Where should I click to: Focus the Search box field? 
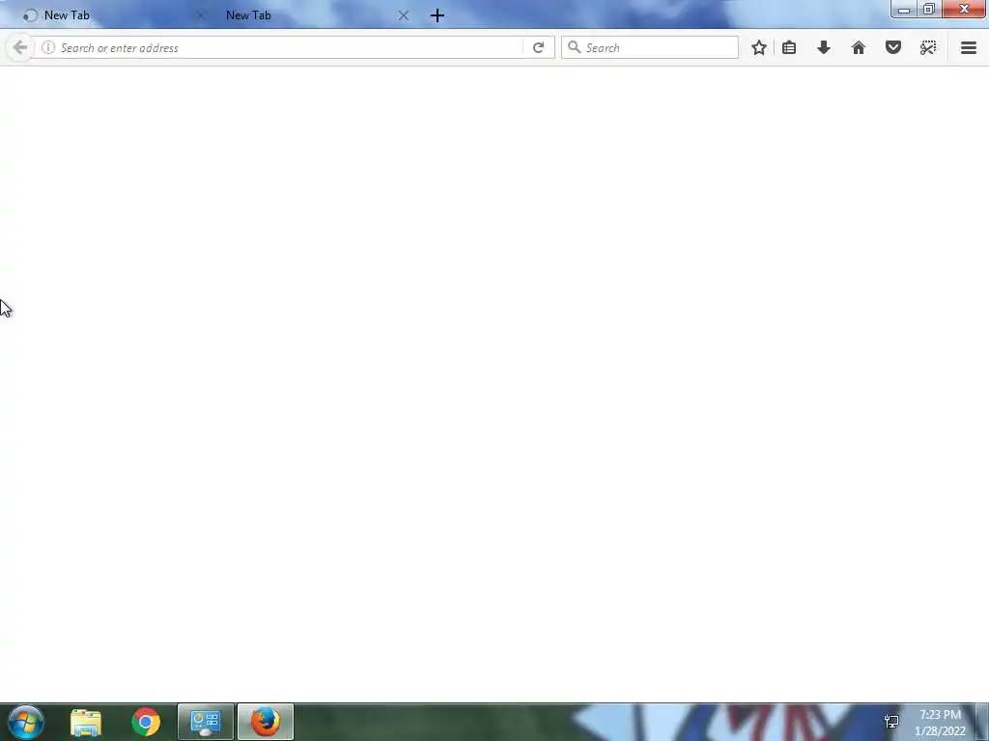pos(650,48)
